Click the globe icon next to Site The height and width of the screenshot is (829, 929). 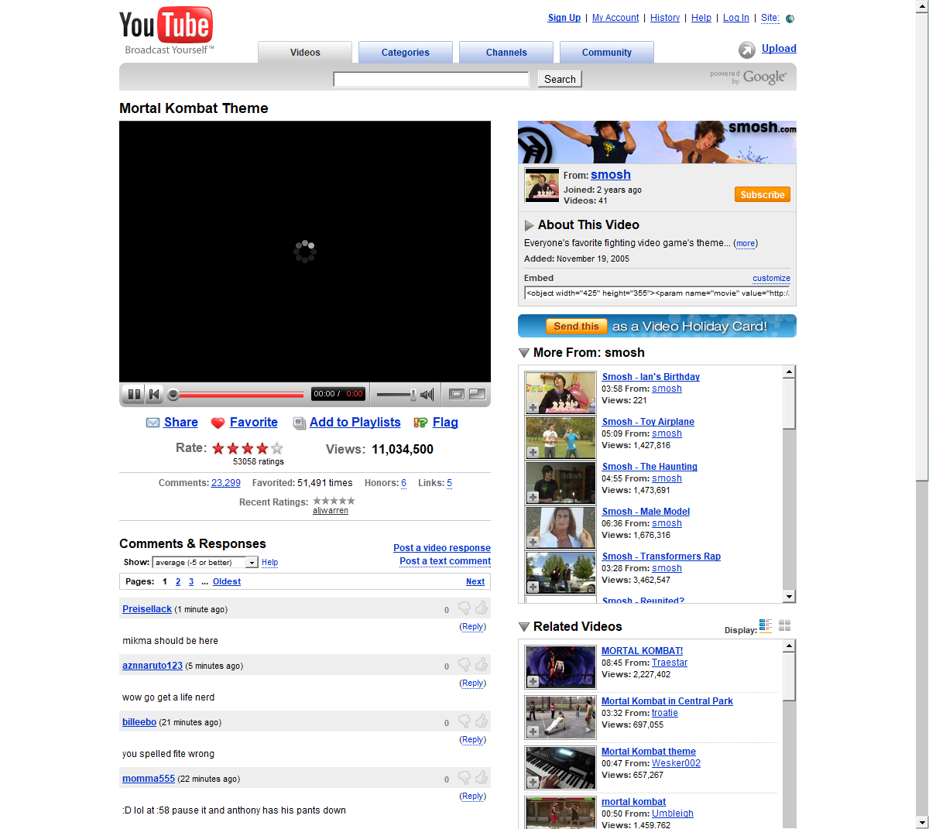[790, 19]
